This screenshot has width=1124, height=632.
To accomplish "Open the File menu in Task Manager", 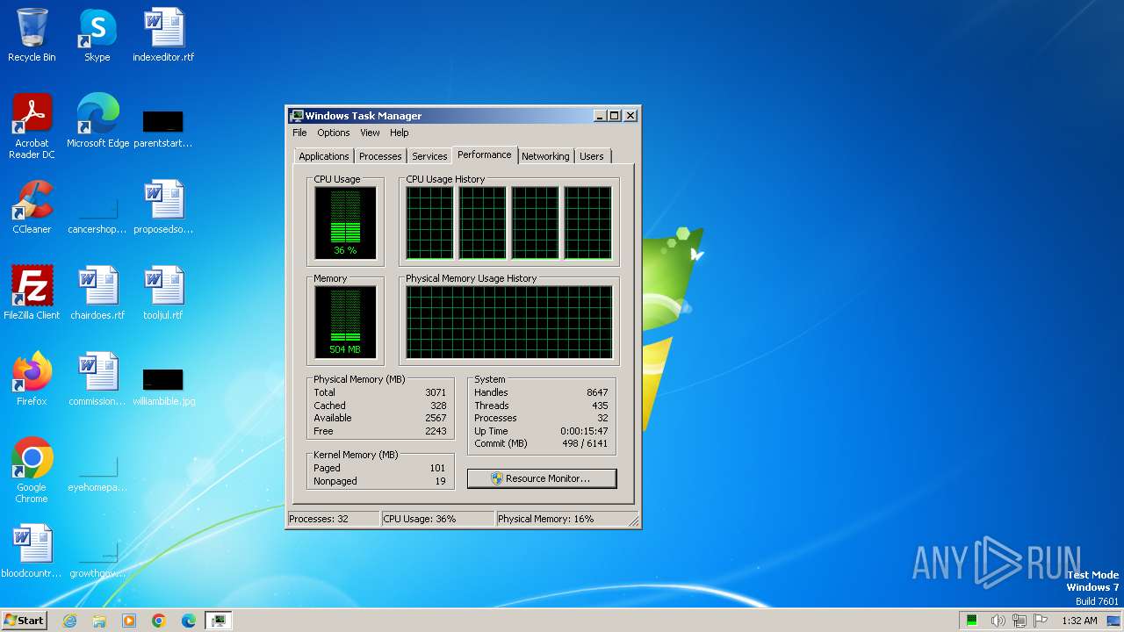I will (299, 133).
